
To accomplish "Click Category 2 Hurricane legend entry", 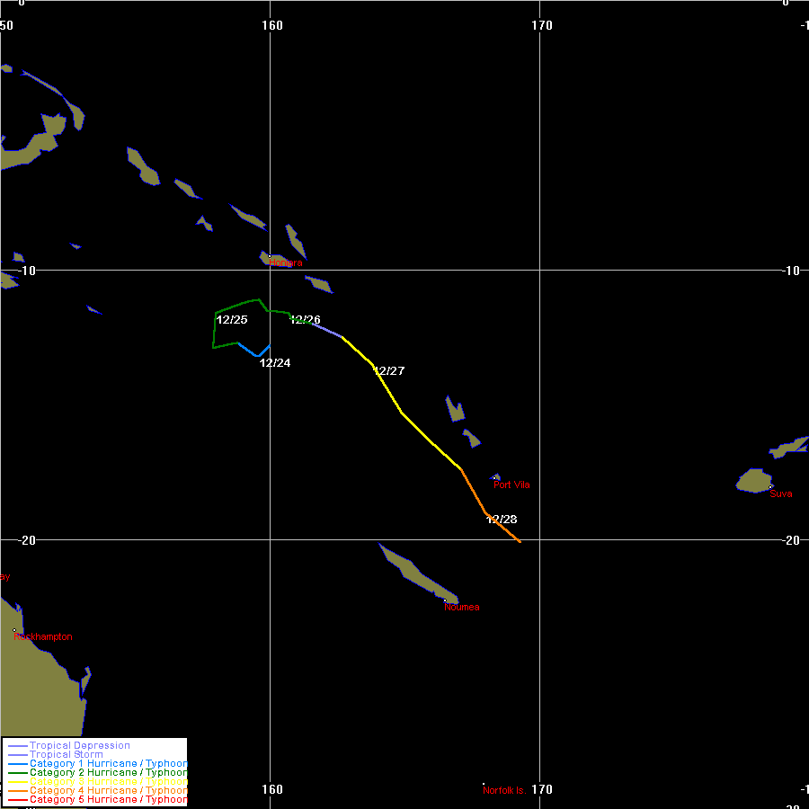I will pos(108,773).
